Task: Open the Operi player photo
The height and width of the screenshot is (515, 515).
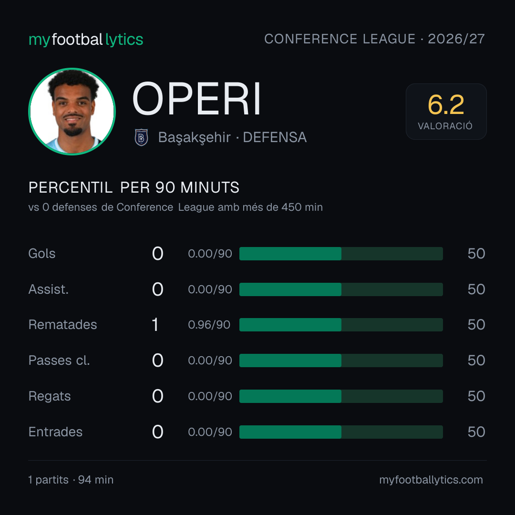Action: (72, 111)
